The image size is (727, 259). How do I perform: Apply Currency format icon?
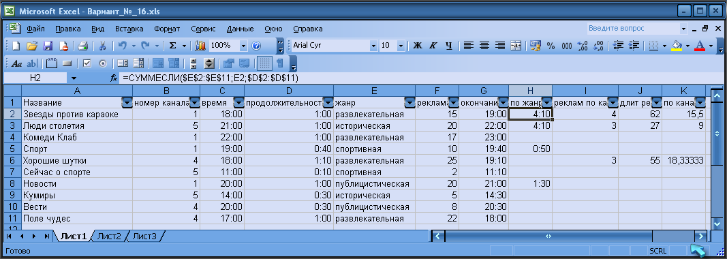coord(536,46)
